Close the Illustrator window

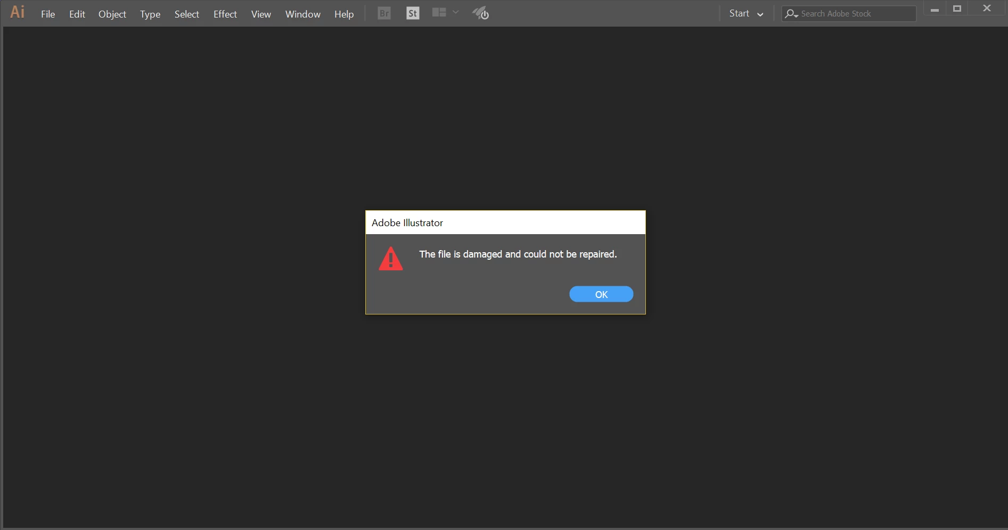[x=987, y=9]
